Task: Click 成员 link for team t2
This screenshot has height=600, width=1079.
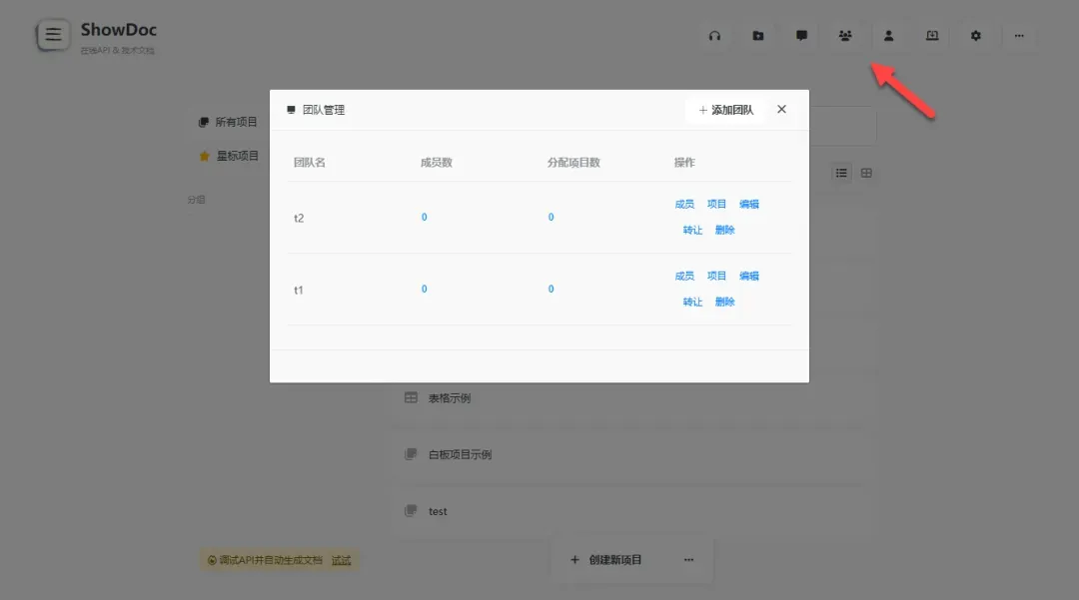Action: click(x=684, y=204)
